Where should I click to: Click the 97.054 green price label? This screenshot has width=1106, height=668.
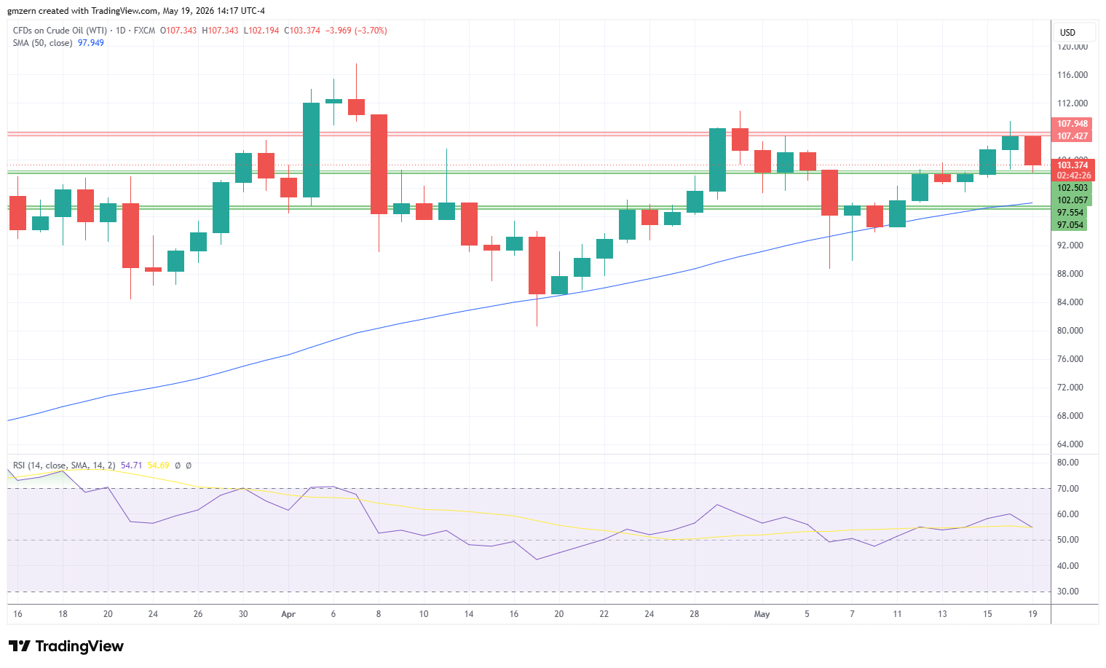(1070, 225)
